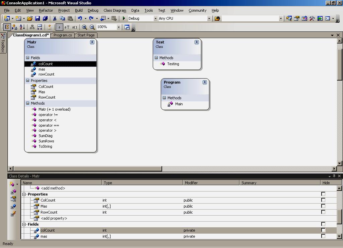
Task: Toggle Hide checkbox for Fields group
Action: pos(323,224)
